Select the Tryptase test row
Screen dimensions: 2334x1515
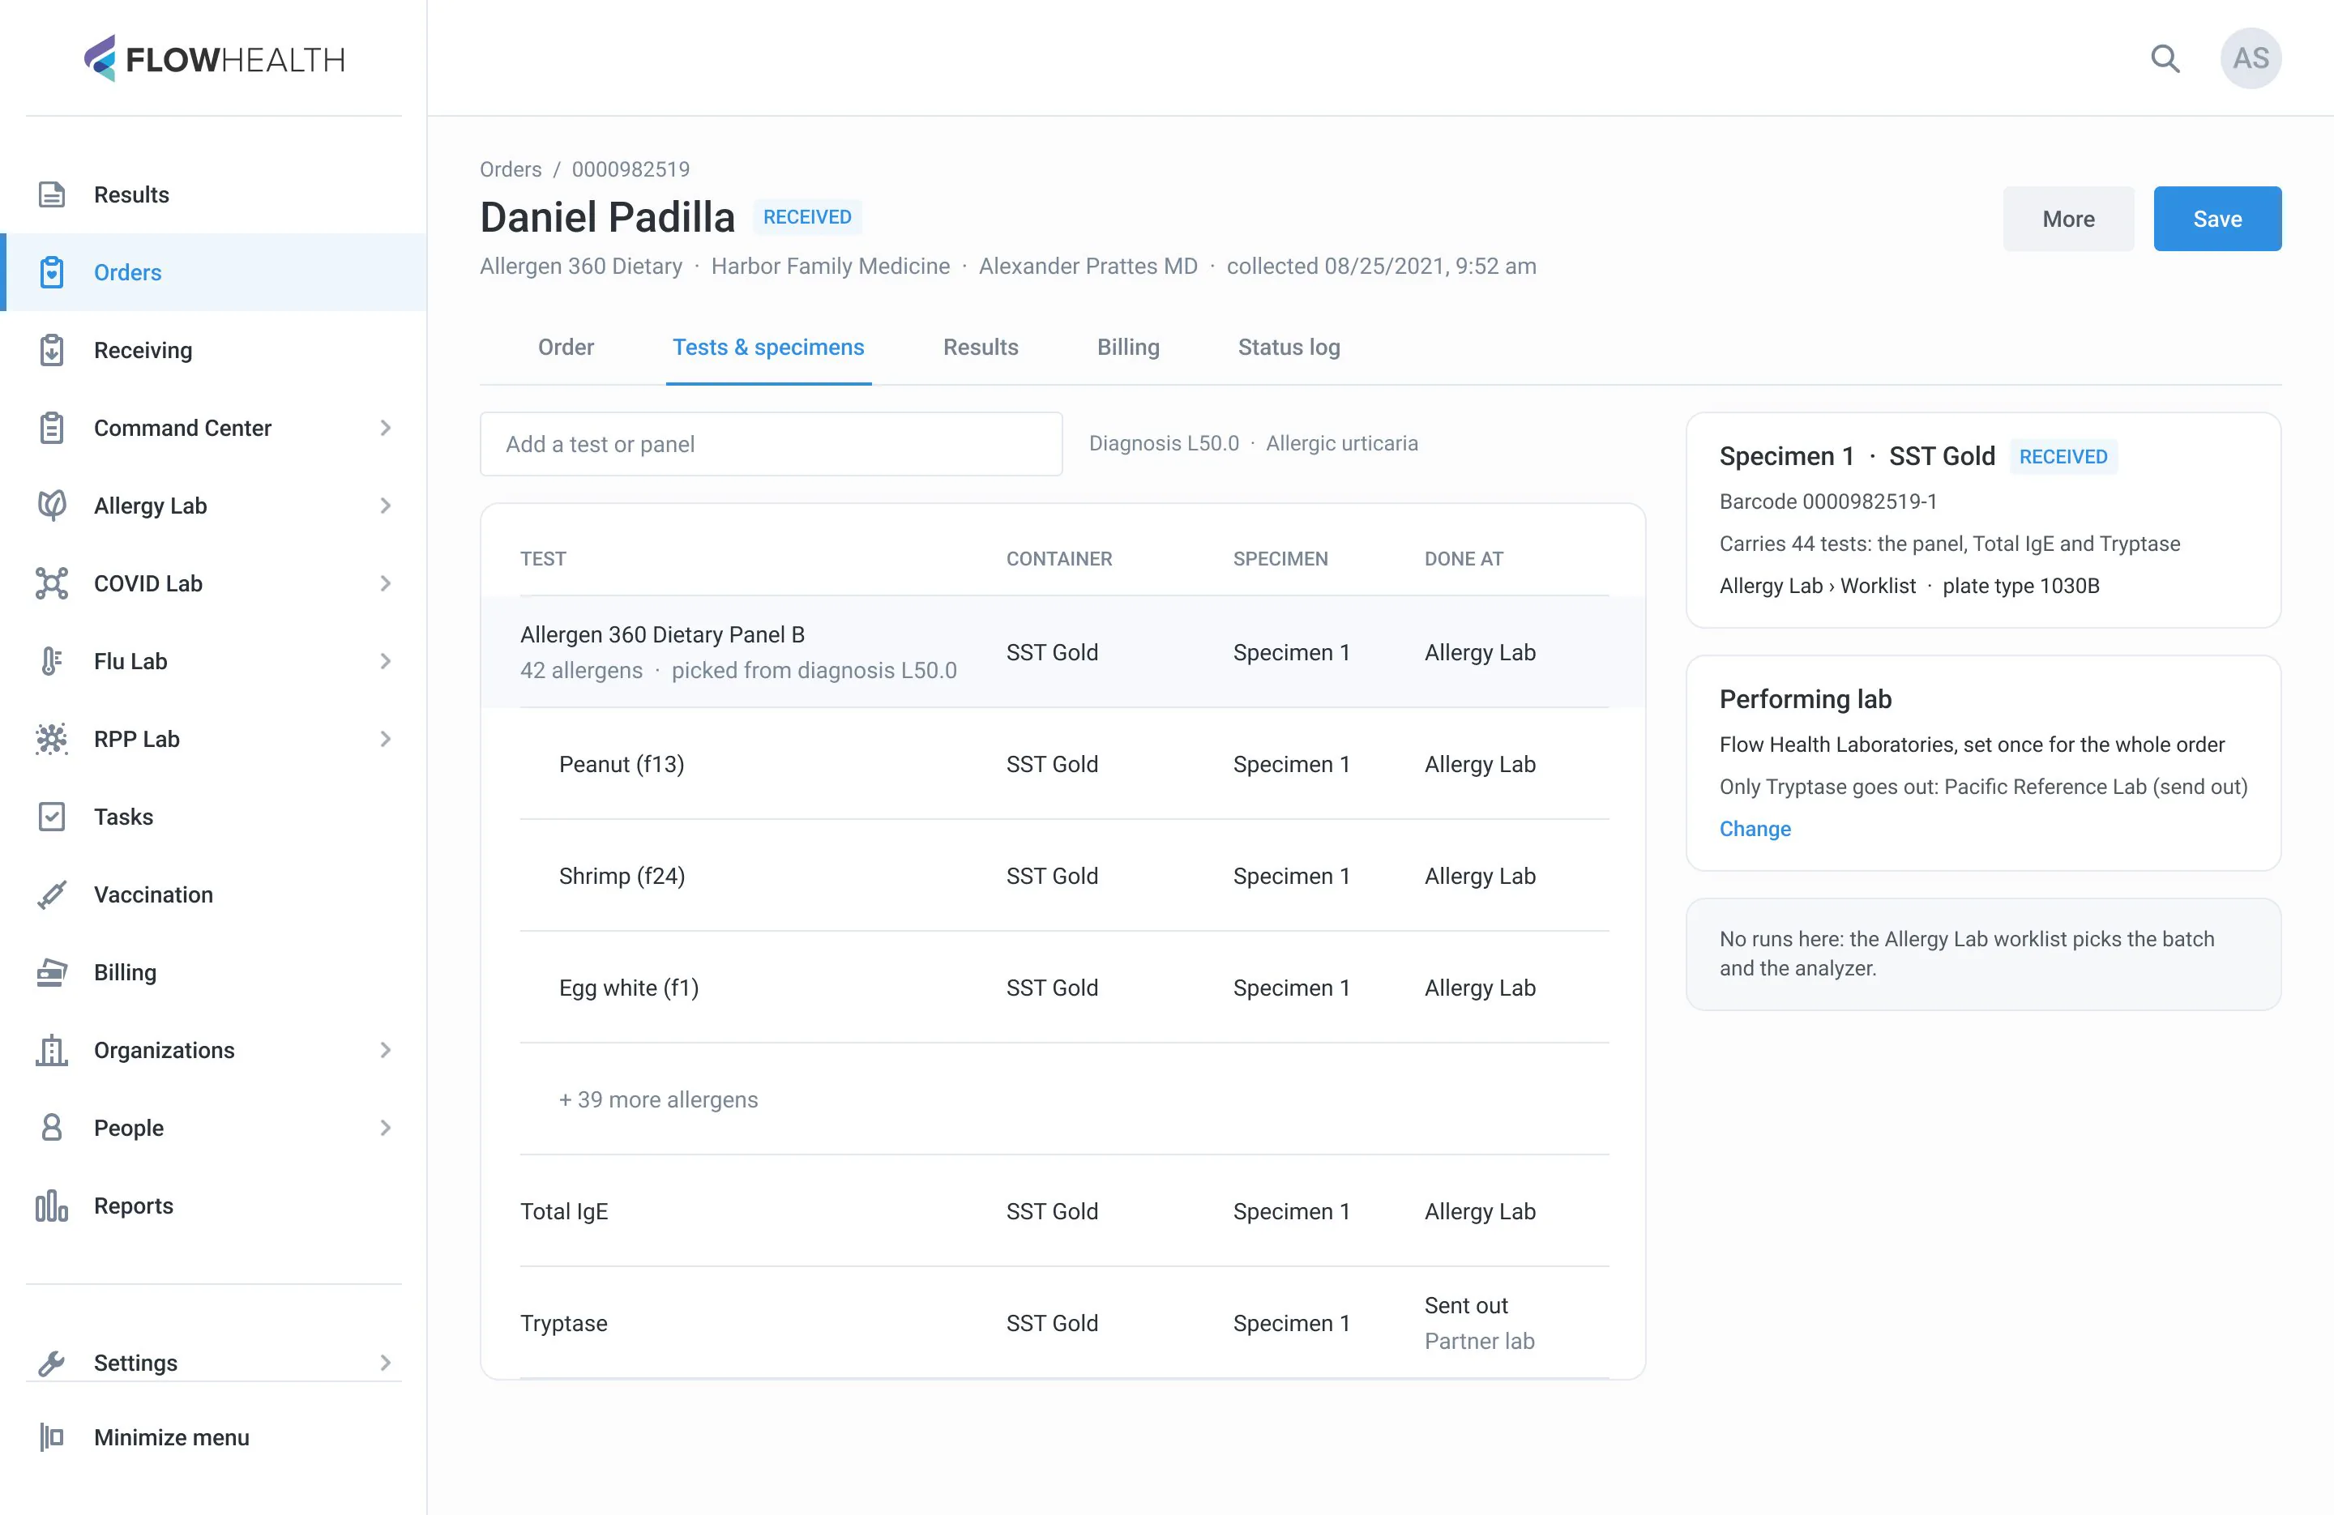point(1064,1323)
